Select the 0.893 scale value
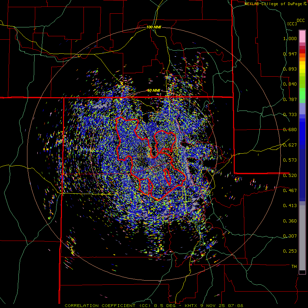The height and width of the screenshot is (308, 308). coord(290,69)
